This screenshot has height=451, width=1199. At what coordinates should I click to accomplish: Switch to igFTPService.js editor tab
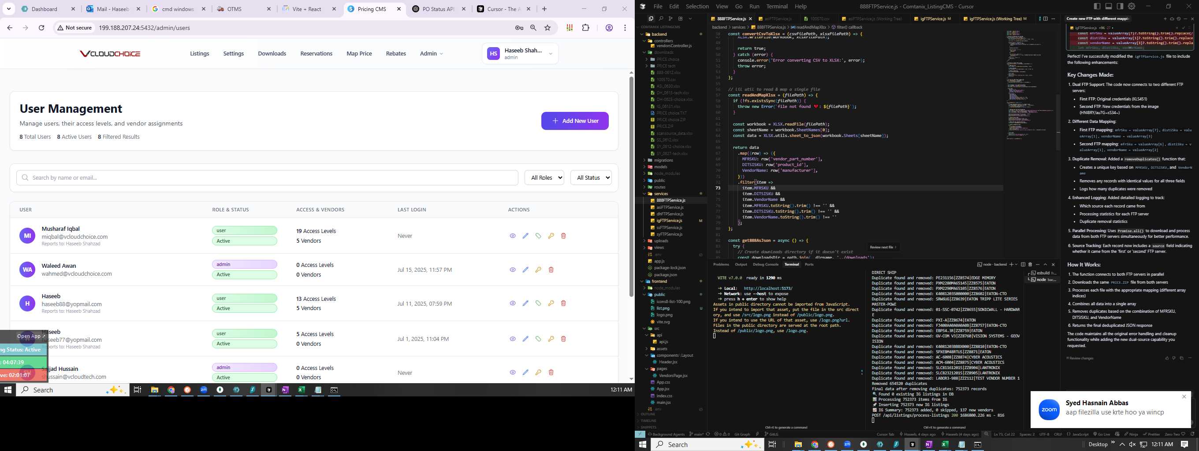click(x=932, y=18)
